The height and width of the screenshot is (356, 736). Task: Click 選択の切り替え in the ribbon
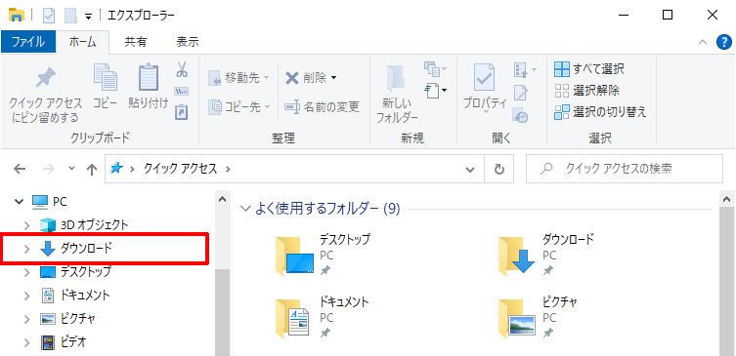pos(600,112)
